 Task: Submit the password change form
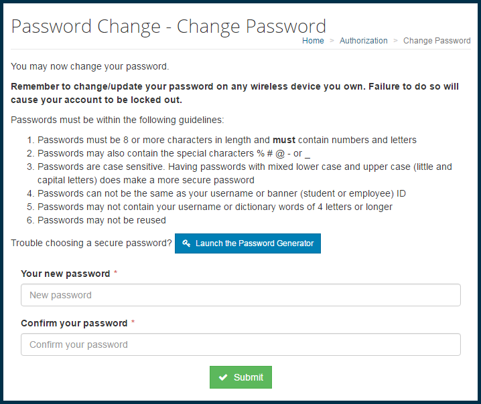[x=240, y=377]
